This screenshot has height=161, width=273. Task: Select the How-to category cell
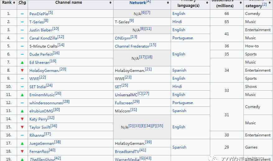(x=258, y=46)
